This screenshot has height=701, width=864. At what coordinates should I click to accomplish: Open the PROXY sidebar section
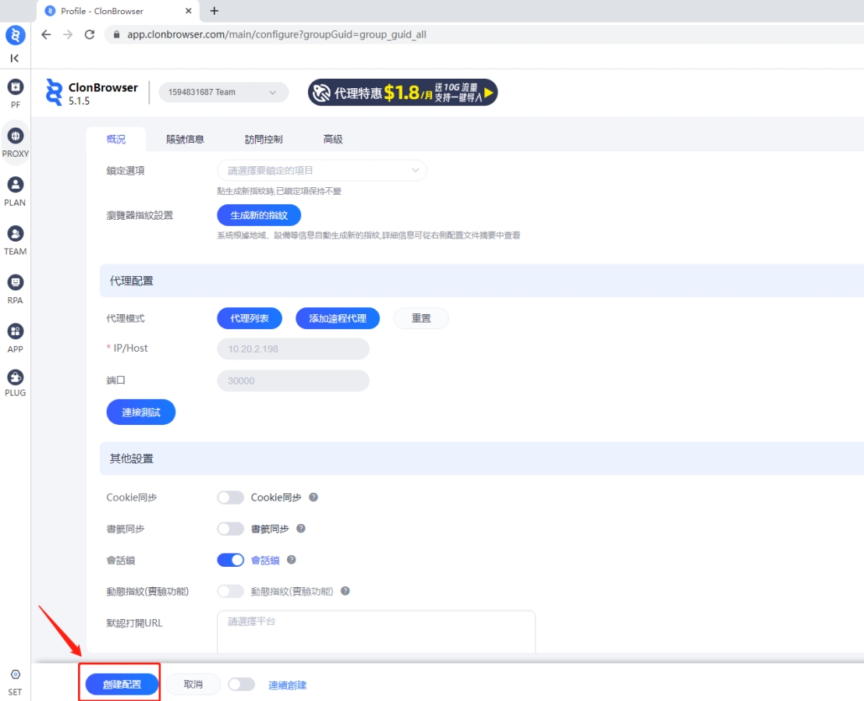coord(15,136)
